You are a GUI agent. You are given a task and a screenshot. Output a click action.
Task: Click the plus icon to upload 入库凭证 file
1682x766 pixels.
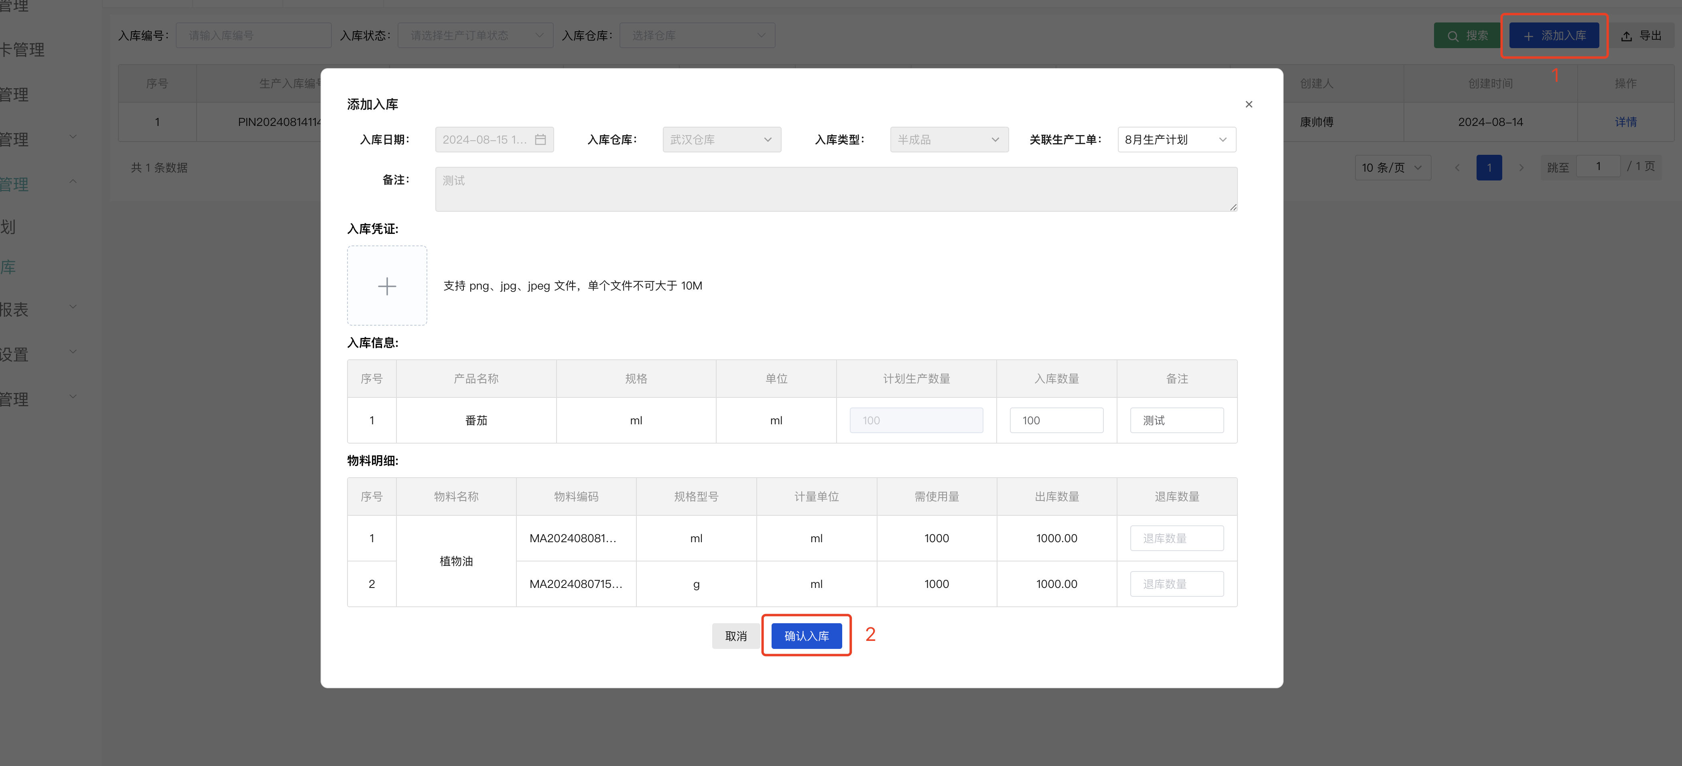pos(386,285)
